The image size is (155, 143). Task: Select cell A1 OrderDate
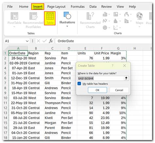pyautogui.click(x=18, y=53)
